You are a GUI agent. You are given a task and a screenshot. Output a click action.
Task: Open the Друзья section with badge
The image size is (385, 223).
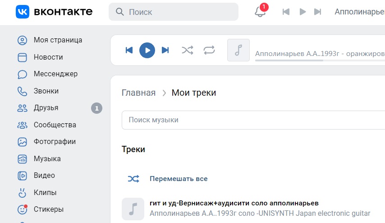(x=60, y=108)
